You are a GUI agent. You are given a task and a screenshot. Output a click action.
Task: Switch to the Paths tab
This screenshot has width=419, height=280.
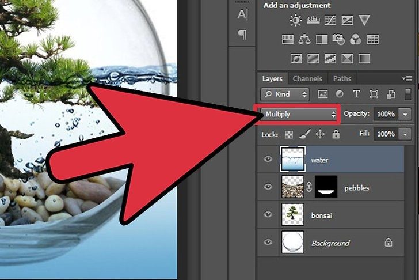point(342,79)
